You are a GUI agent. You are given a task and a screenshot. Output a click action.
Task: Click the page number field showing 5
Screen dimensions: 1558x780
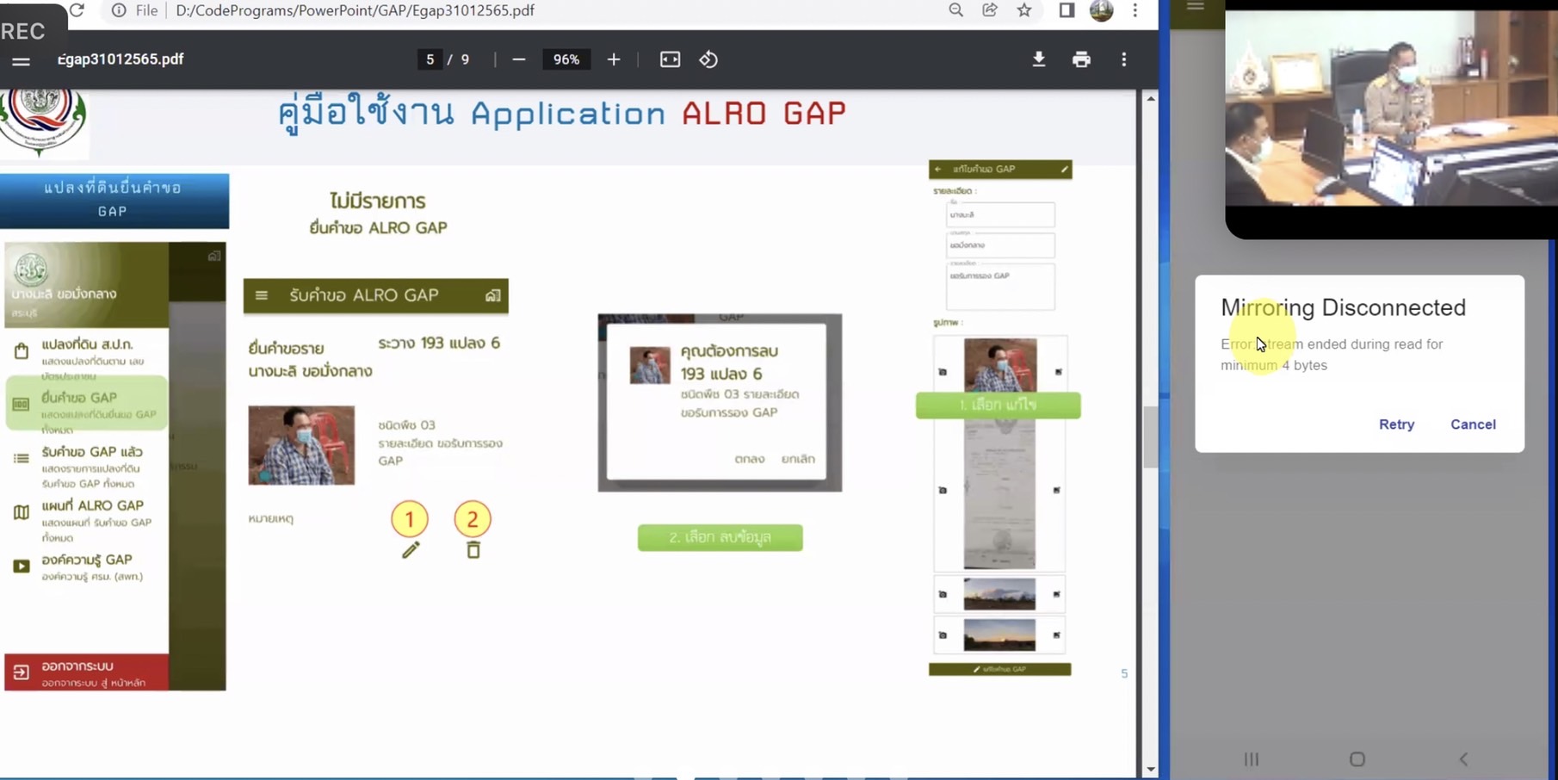click(x=430, y=59)
